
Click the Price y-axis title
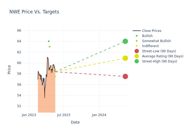(9, 69)
